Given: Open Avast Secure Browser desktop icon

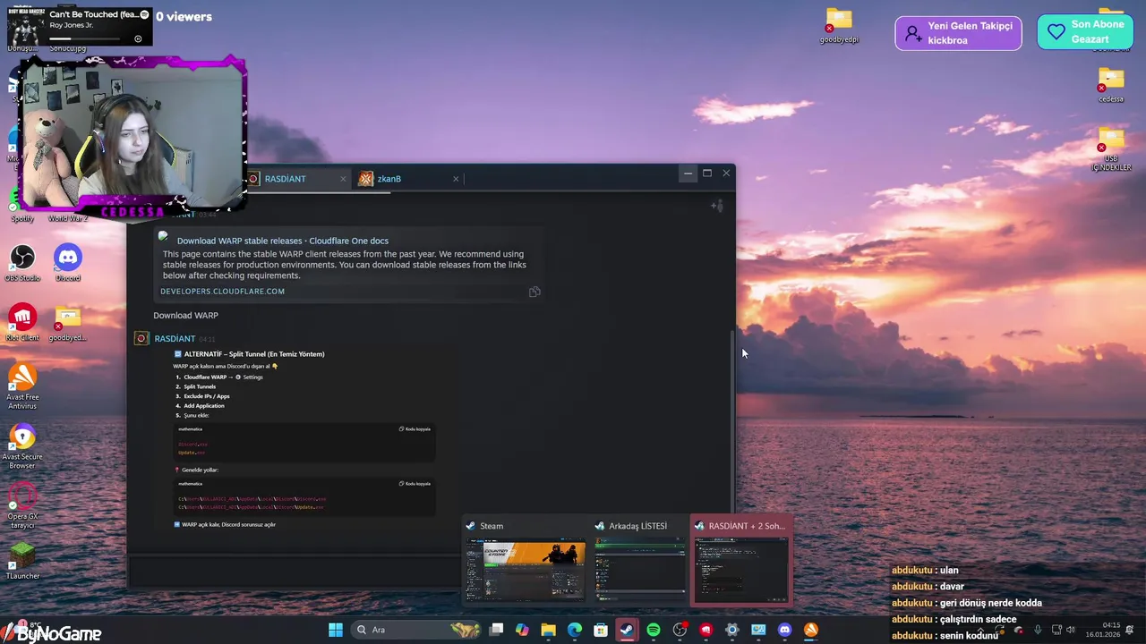Looking at the screenshot, I should tap(22, 445).
